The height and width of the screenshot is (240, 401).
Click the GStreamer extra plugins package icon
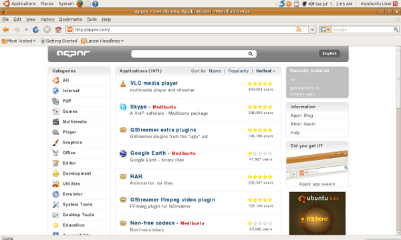pyautogui.click(x=123, y=130)
